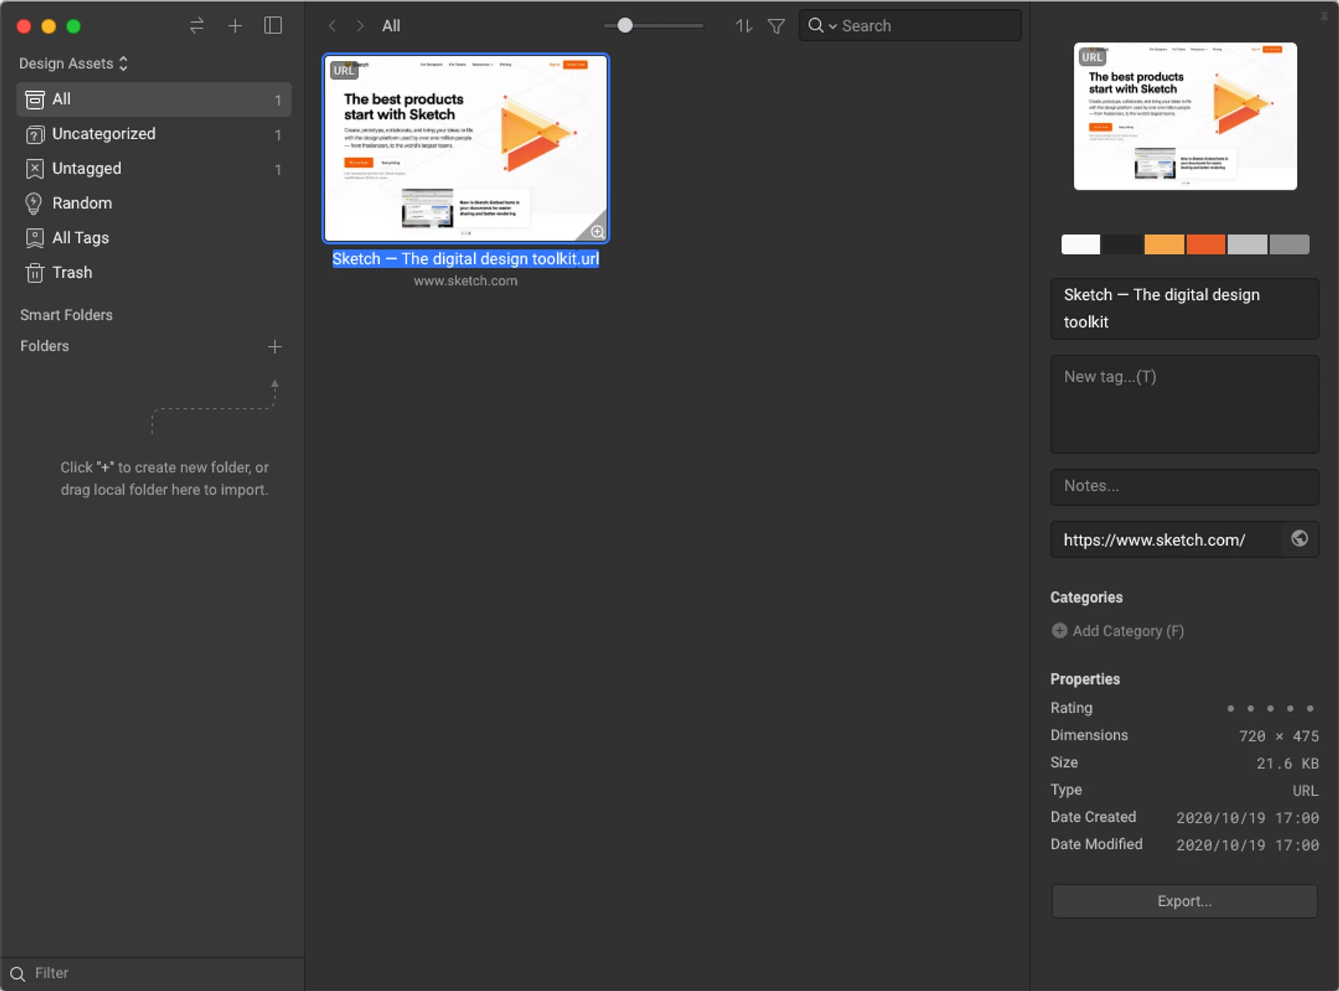
Task: Open the Uncategorized section icon
Action: pyautogui.click(x=34, y=134)
